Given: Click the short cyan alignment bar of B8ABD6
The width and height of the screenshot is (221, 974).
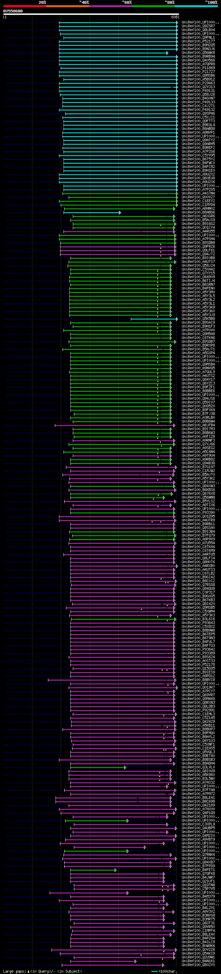Looking at the screenshot, I should pos(92,213).
